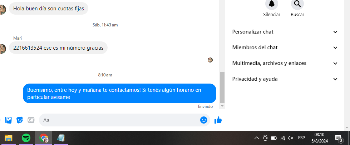350x145 pixels.
Task: Click the Aa message input field
Action: 120,120
